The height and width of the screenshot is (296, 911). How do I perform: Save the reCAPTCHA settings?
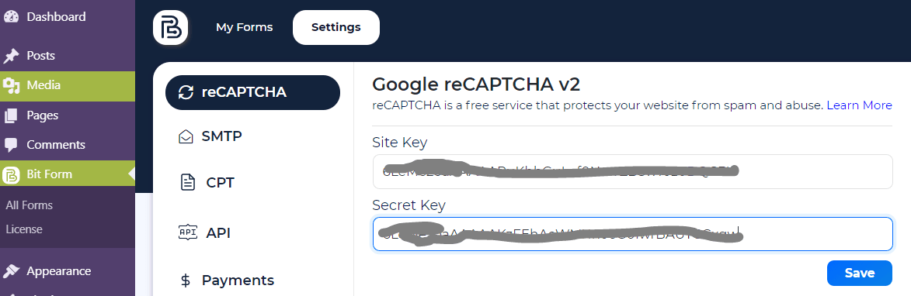coord(859,273)
